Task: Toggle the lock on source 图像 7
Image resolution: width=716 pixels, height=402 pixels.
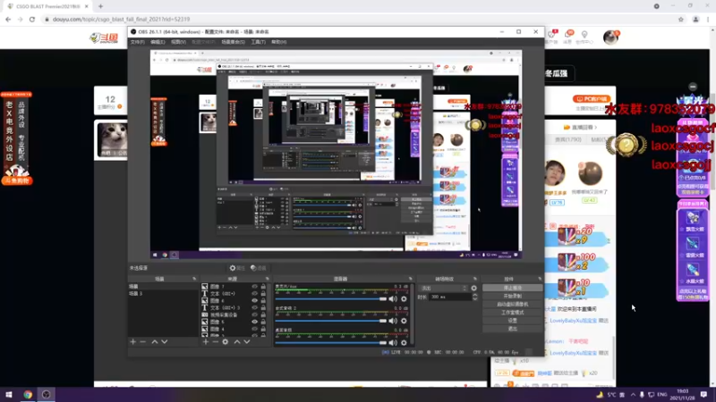Action: [263, 287]
